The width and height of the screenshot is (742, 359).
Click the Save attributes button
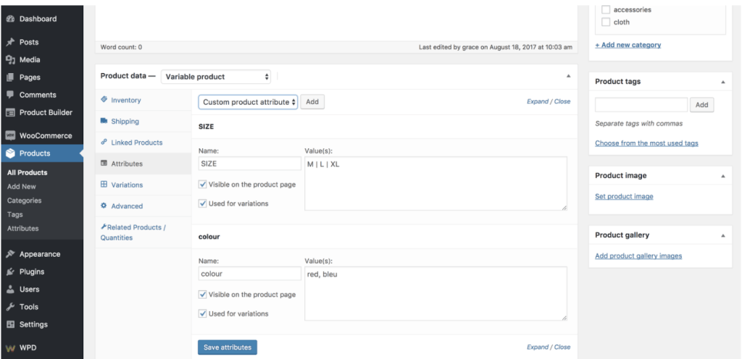pos(227,347)
